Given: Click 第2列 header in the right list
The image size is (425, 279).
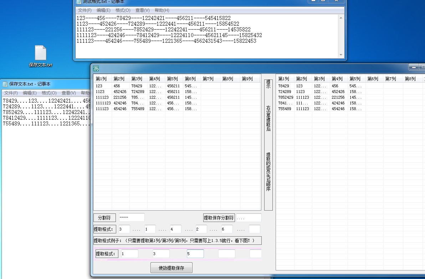Looking at the screenshot, I should click(303, 79).
